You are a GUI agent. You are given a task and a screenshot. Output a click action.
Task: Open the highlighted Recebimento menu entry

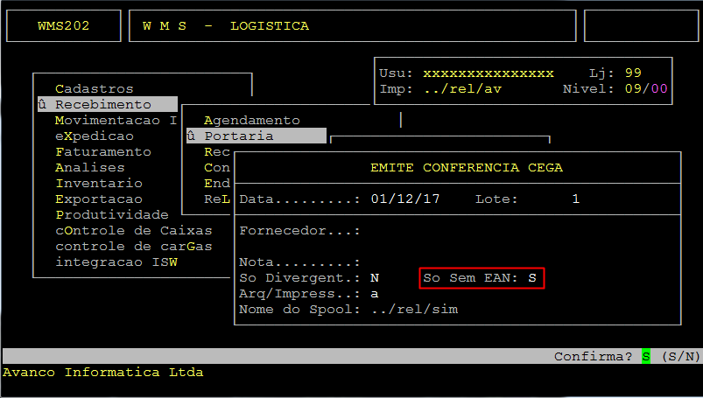tap(102, 104)
